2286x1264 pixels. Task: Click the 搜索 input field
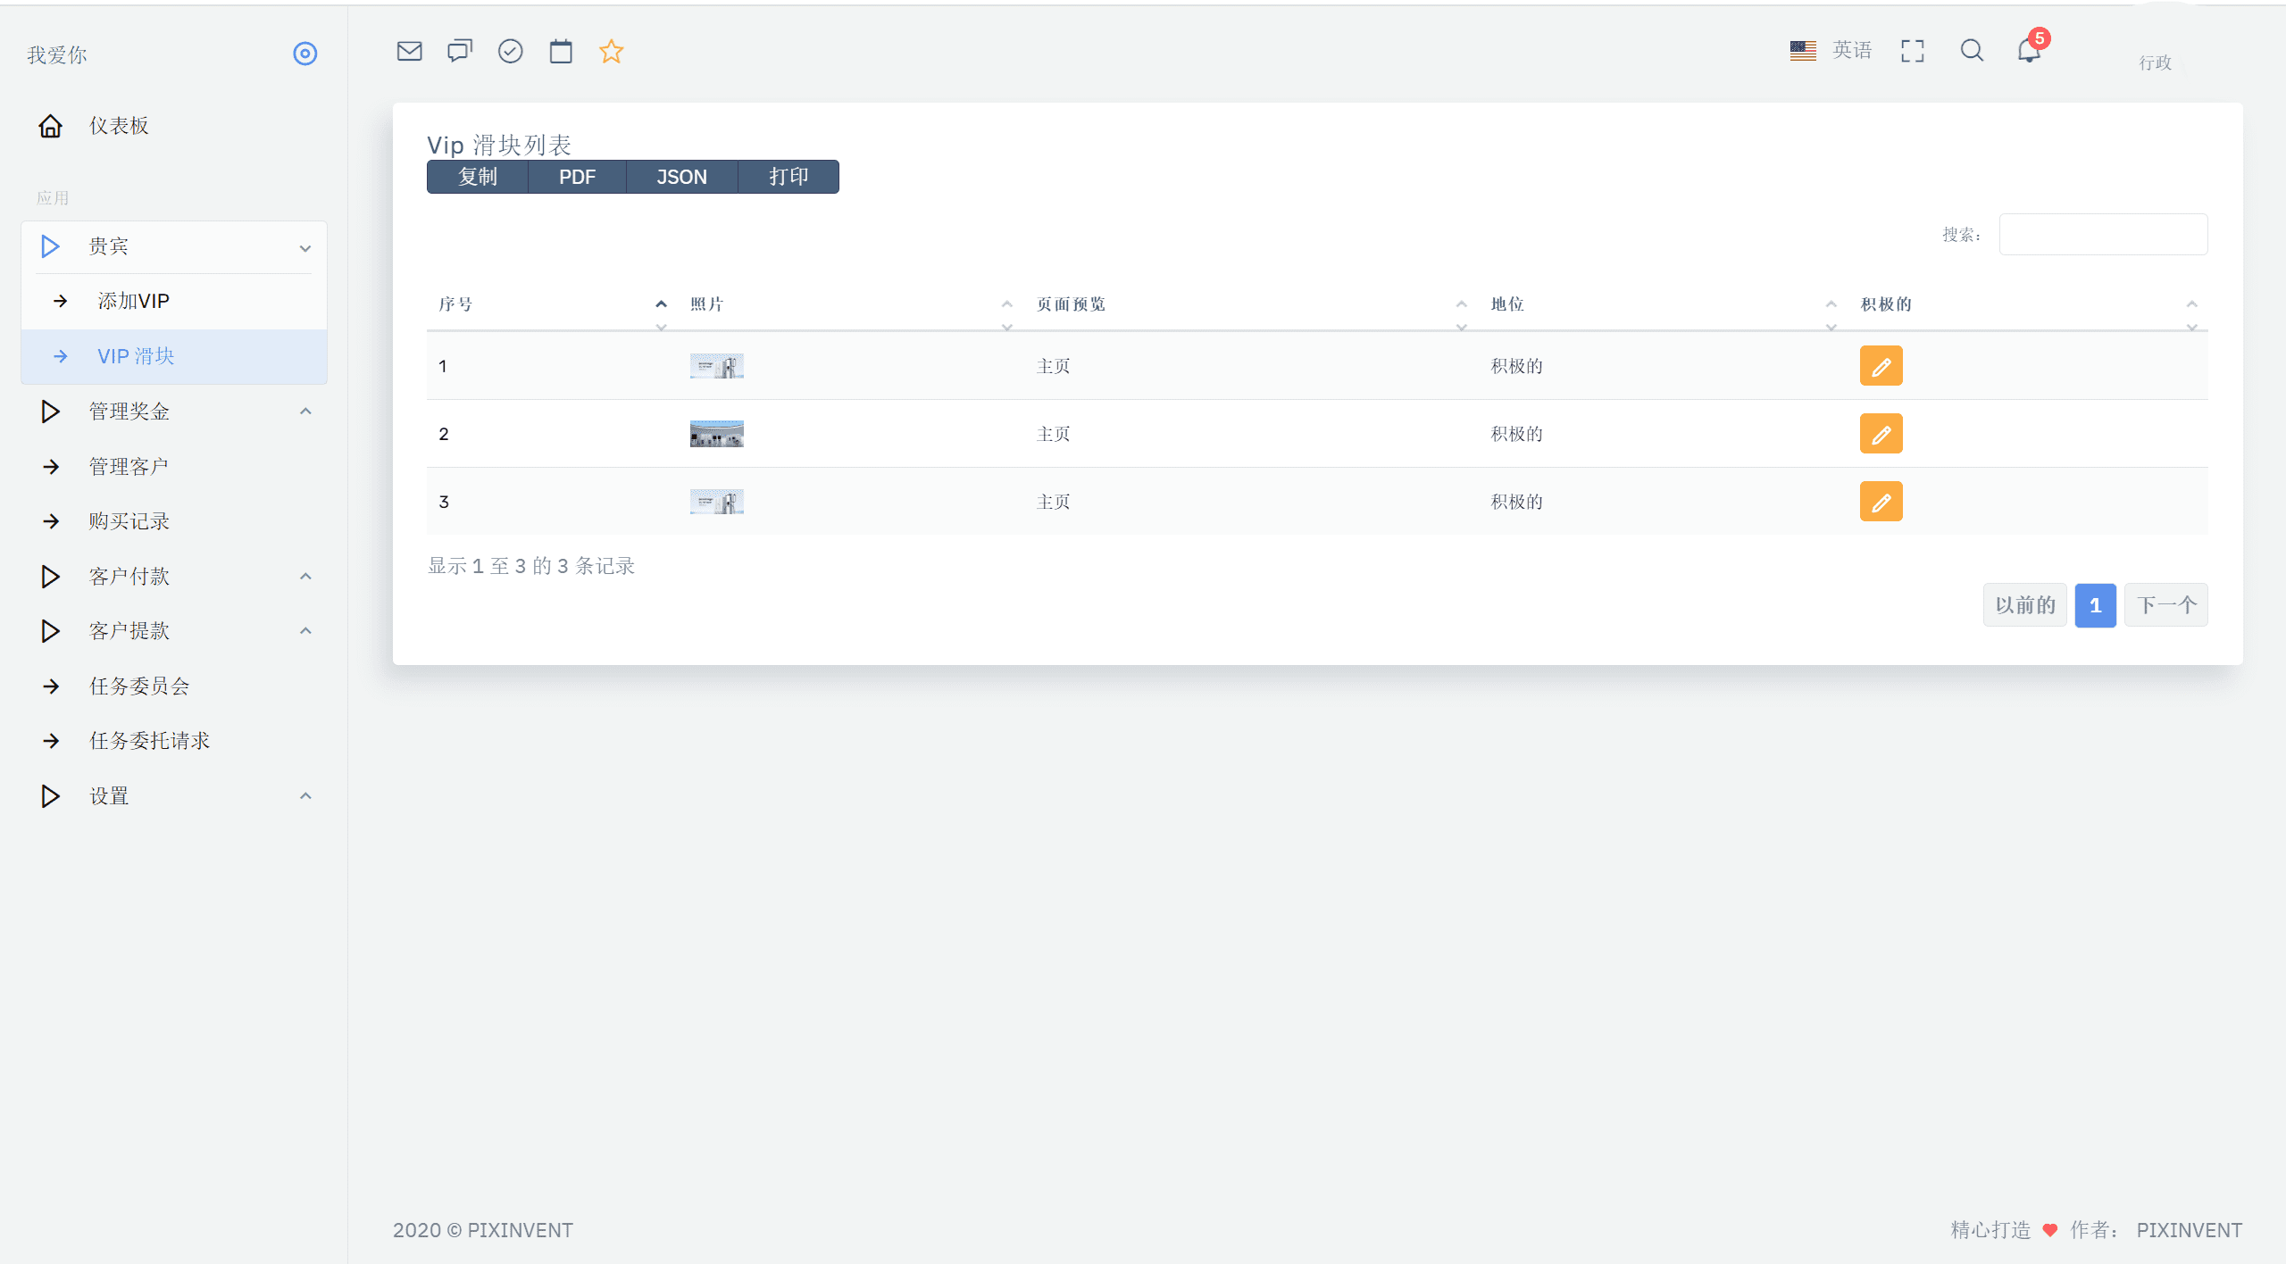tap(2103, 235)
